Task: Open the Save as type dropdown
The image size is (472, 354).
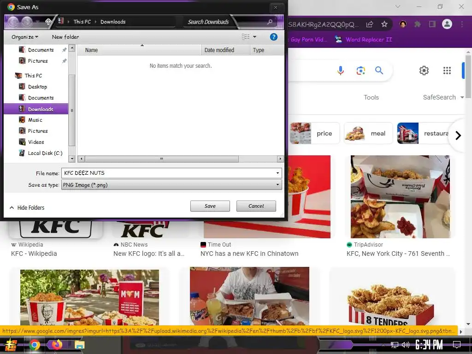Action: point(171,185)
